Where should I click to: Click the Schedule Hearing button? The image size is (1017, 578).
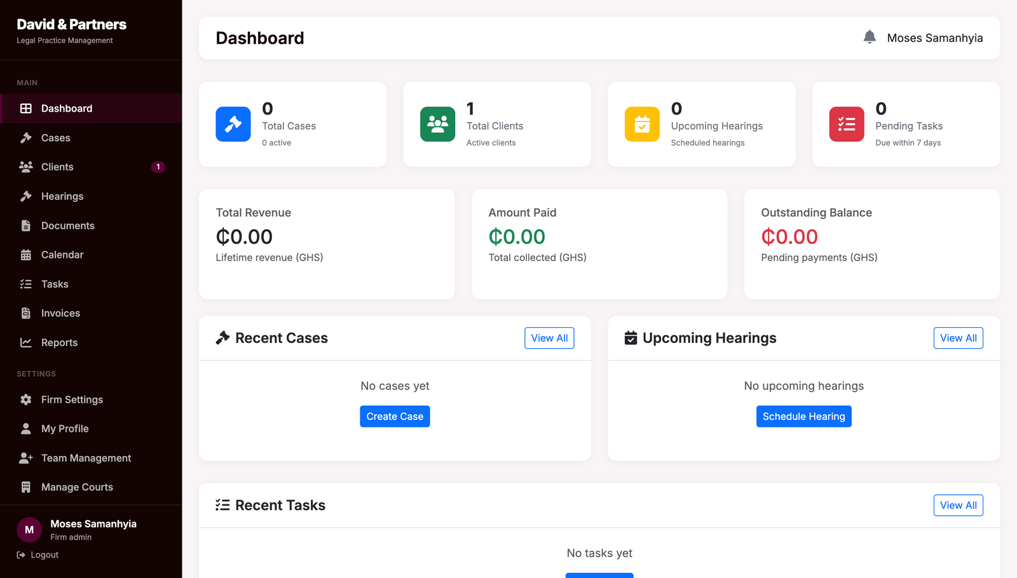coord(804,417)
